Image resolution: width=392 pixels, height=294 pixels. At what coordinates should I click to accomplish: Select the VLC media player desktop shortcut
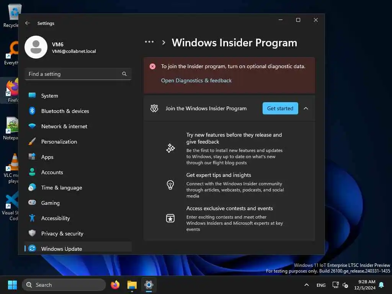(11, 168)
